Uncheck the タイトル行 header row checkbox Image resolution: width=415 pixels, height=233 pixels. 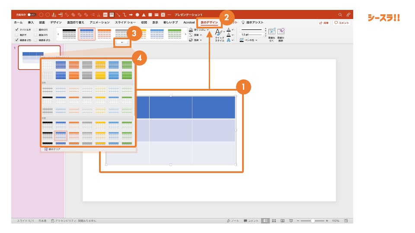(17, 29)
